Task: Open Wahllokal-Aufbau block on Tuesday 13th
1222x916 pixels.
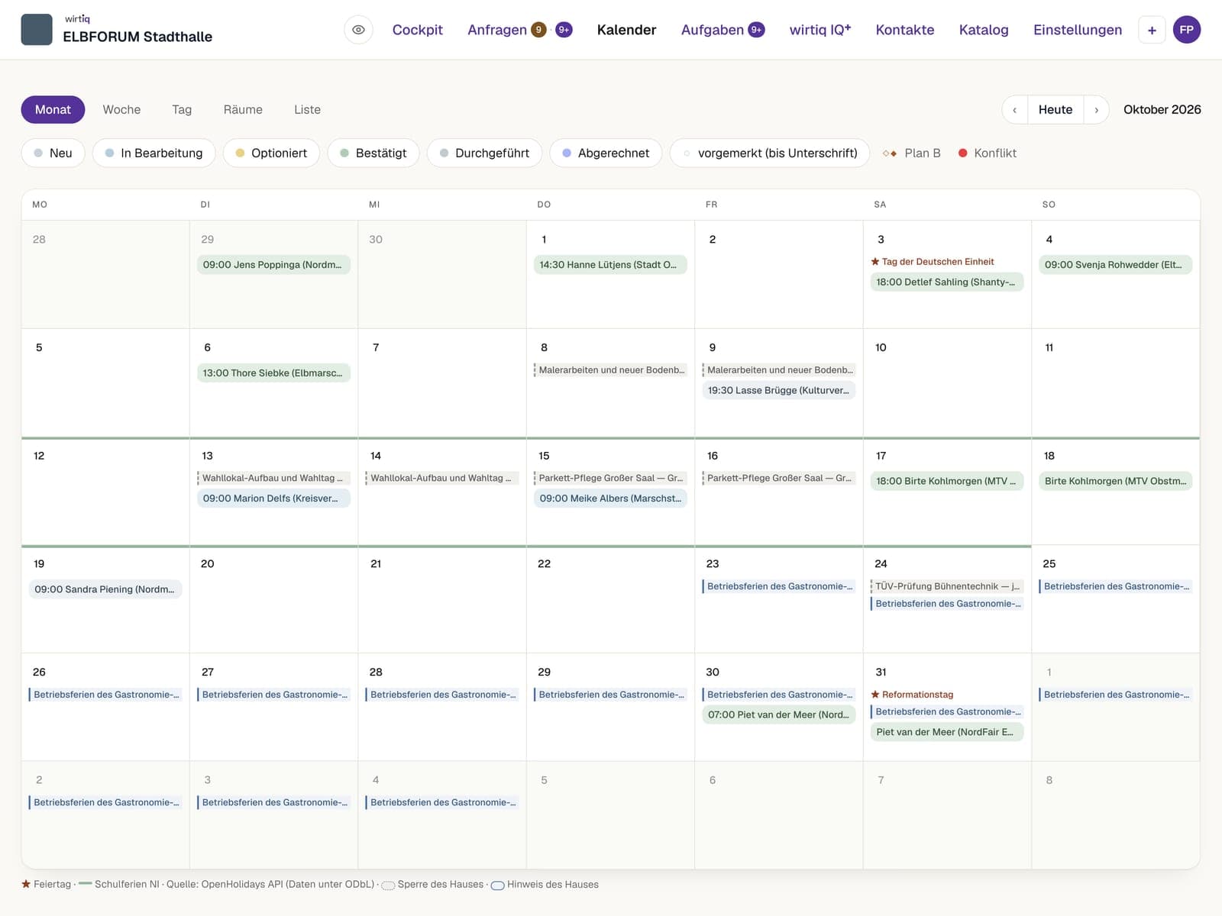Action: pyautogui.click(x=273, y=478)
